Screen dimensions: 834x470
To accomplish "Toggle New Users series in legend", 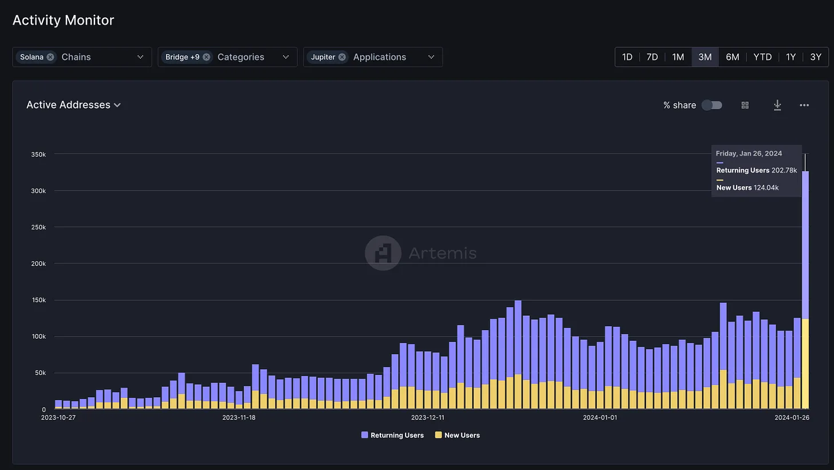I will (462, 435).
